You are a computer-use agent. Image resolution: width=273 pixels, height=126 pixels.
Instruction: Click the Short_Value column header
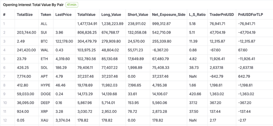(x=138, y=15)
